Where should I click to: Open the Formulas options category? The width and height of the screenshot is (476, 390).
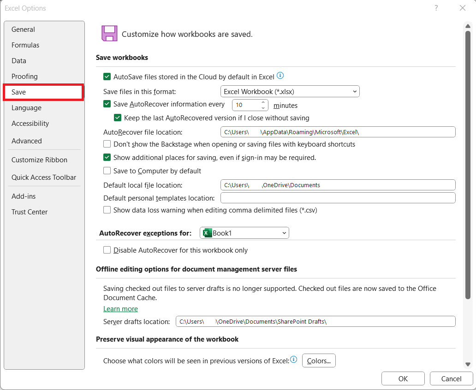click(x=44, y=45)
